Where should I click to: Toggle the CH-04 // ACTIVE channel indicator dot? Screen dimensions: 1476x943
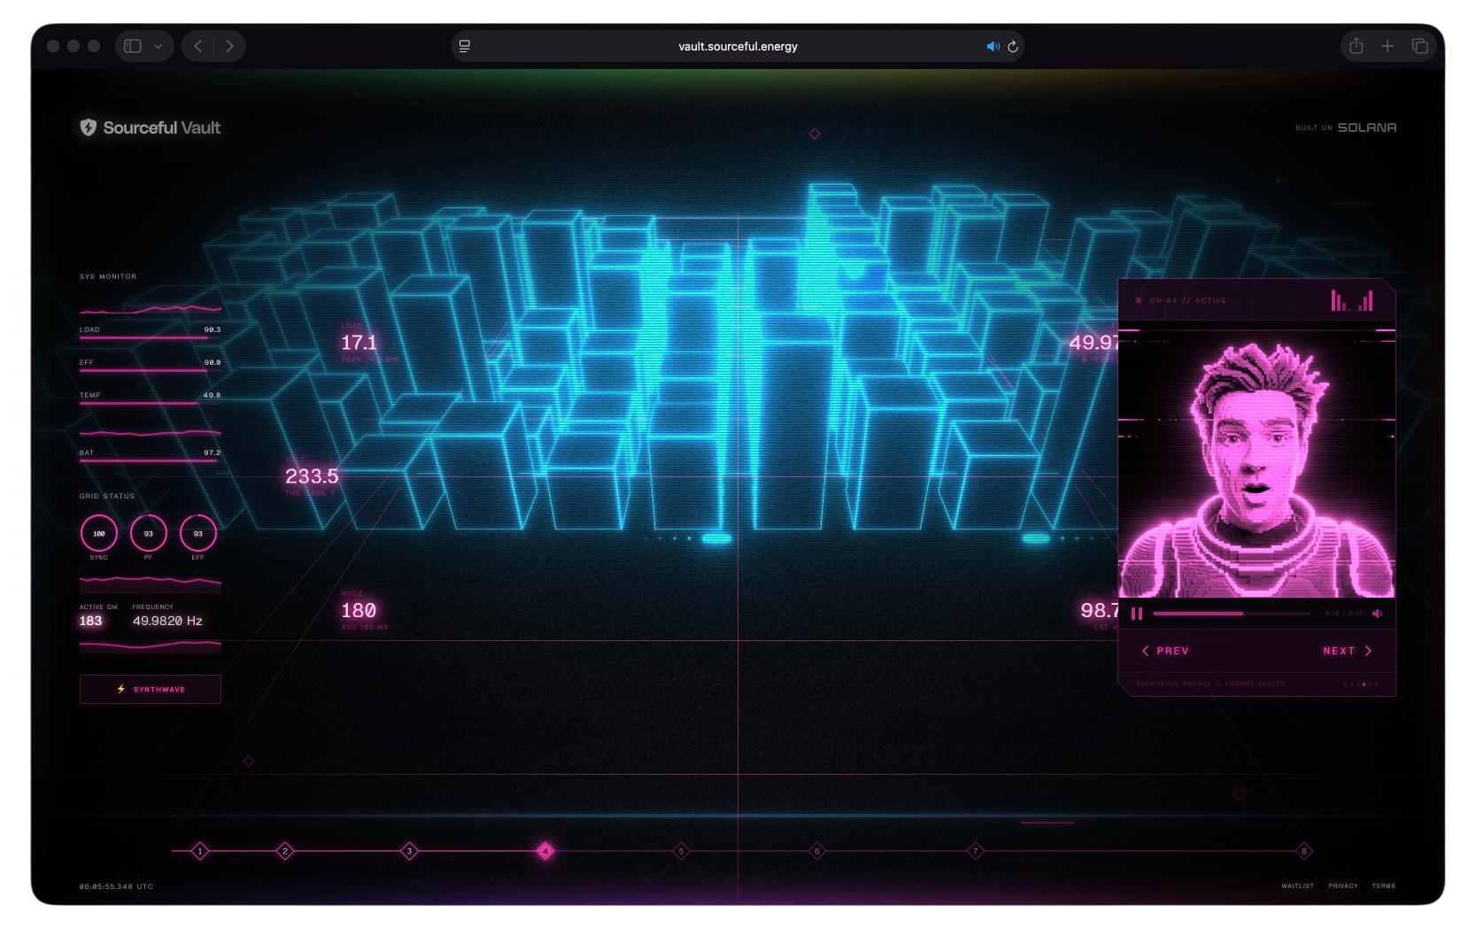point(1140,301)
